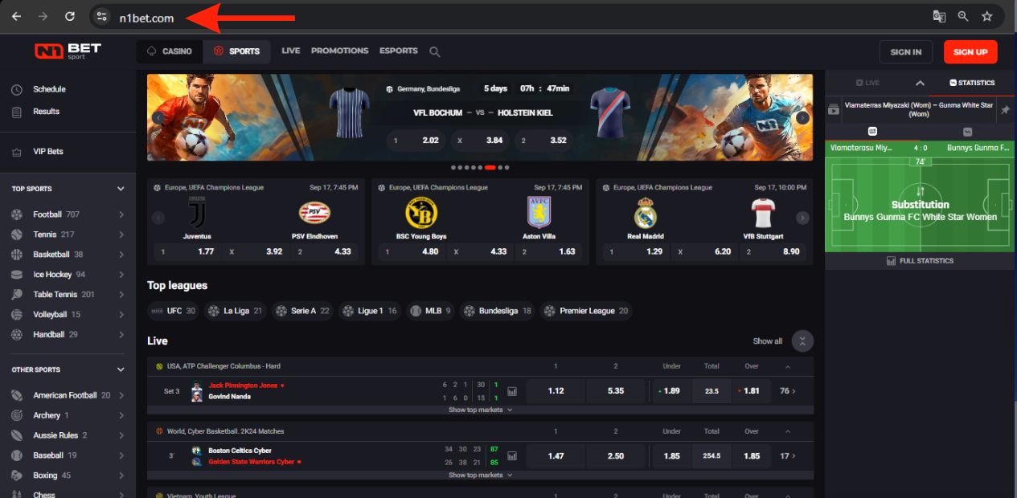Bet on Real Madrid at odds 1.29

[638, 251]
